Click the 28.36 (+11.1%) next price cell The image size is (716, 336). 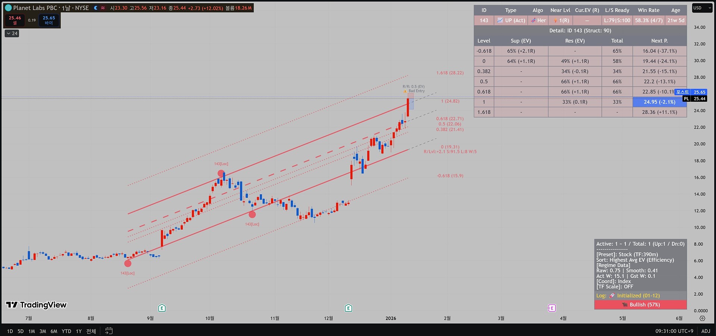[659, 112]
